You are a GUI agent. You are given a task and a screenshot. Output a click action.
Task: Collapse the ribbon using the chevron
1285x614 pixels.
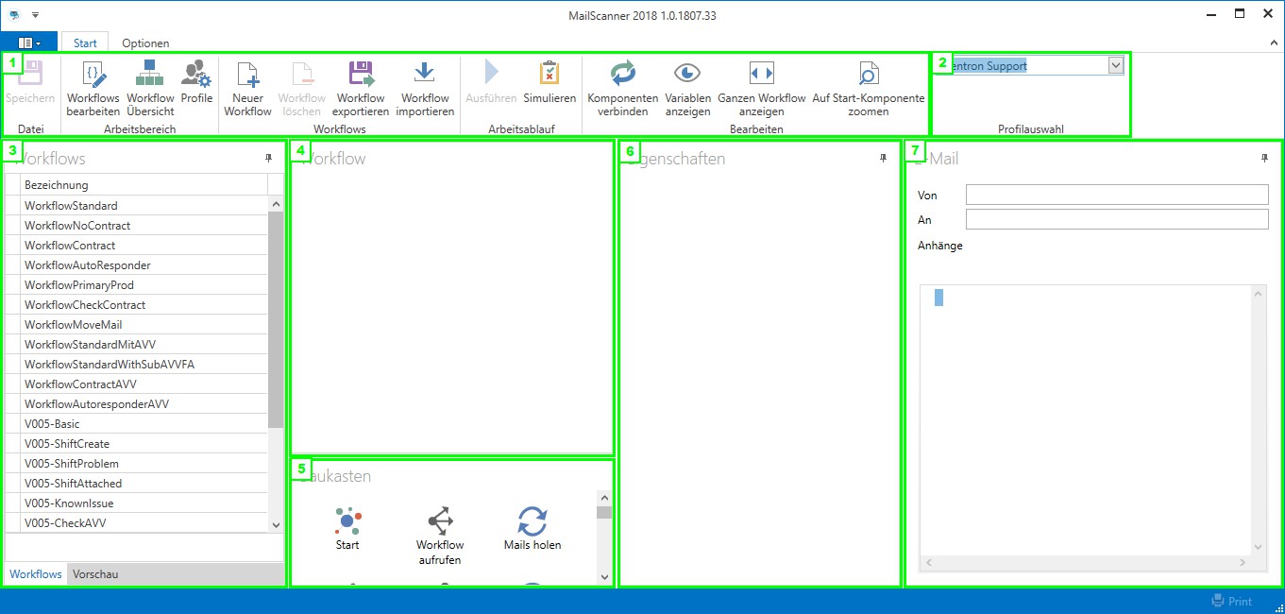(1274, 43)
